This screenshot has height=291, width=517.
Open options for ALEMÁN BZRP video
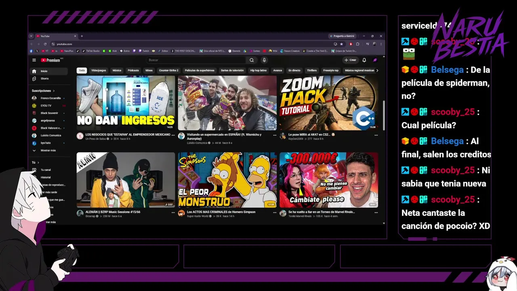click(173, 213)
